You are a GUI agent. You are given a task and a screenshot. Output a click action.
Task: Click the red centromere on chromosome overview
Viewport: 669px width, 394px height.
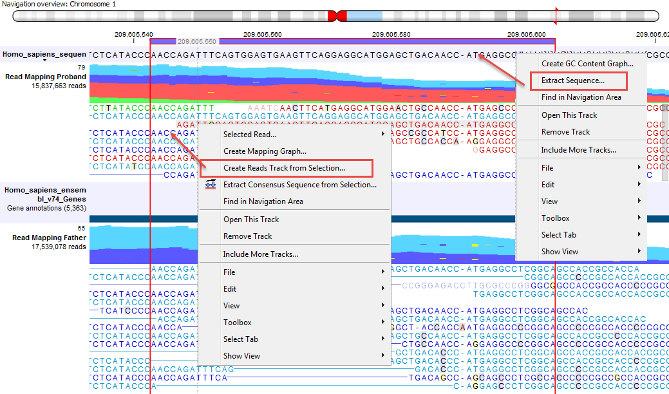(x=337, y=16)
